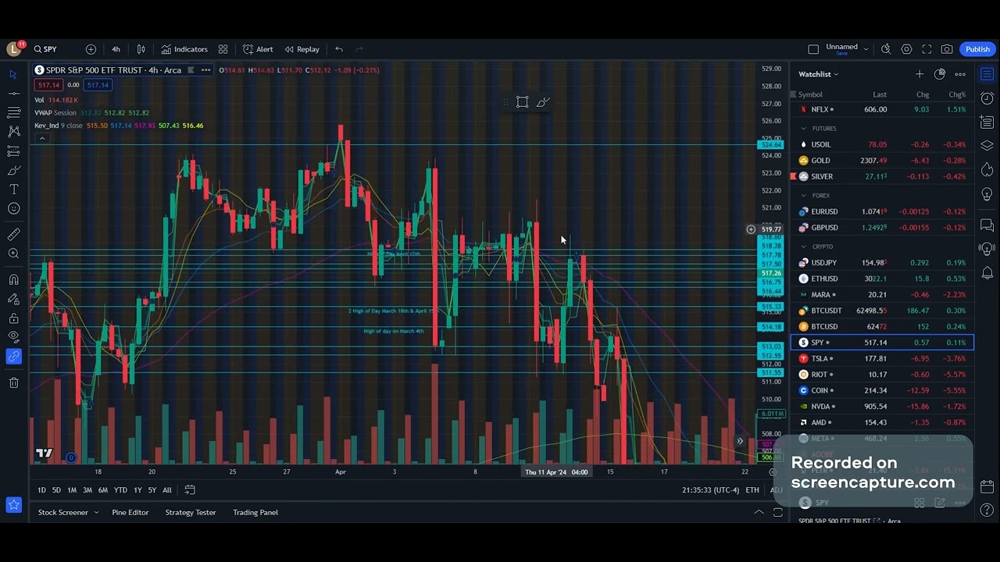The image size is (1000, 562).
Task: Select the 1D date range
Action: click(x=41, y=490)
